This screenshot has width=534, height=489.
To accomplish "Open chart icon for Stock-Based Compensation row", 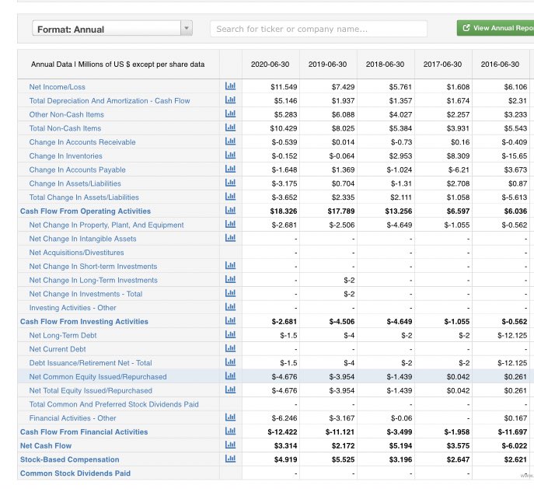I will pos(230,459).
